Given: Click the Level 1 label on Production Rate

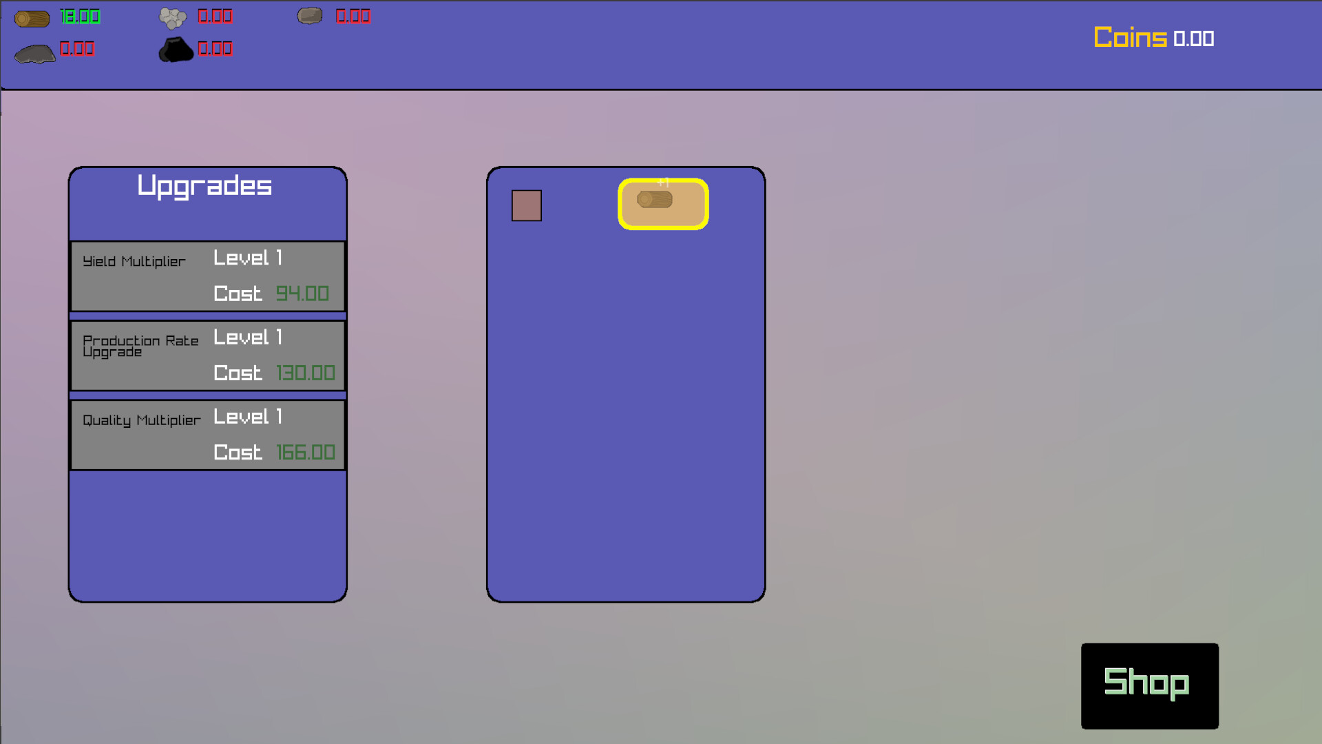Looking at the screenshot, I should pos(246,337).
